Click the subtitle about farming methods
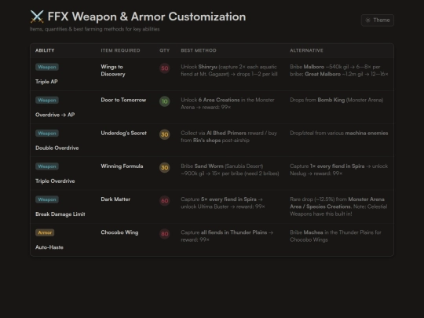Screen dimensions: 424x318 [x=95, y=29]
